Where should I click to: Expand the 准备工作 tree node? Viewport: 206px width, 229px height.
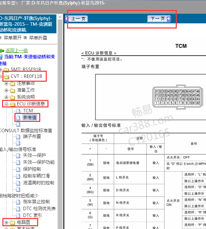pos(6,90)
